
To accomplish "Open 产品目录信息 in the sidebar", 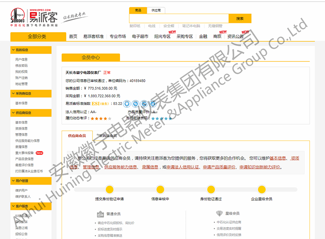I will tap(24, 159).
